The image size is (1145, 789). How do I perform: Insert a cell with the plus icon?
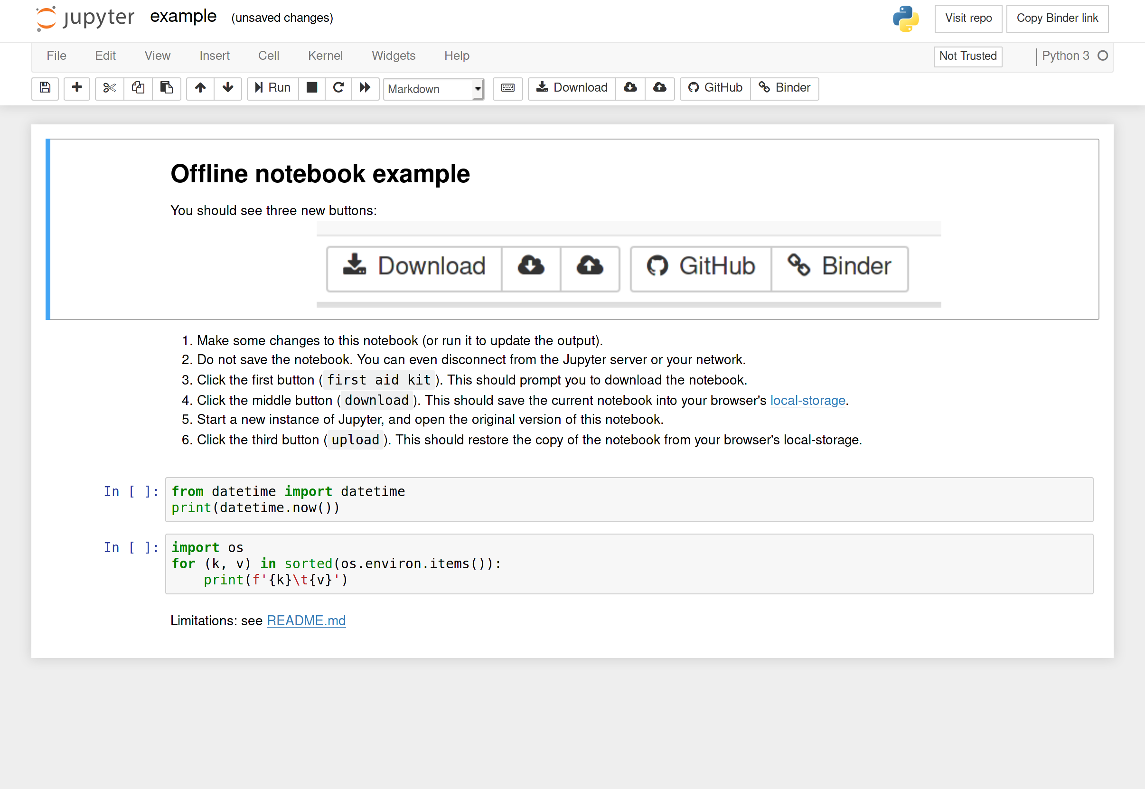coord(76,88)
